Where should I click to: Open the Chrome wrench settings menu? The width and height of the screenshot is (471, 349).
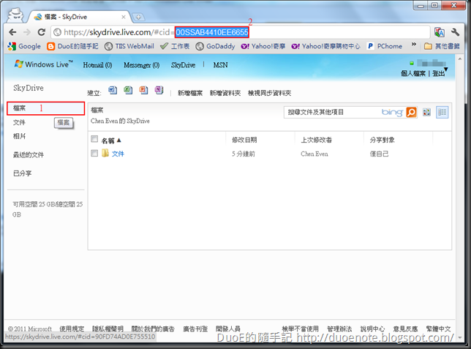click(455, 32)
